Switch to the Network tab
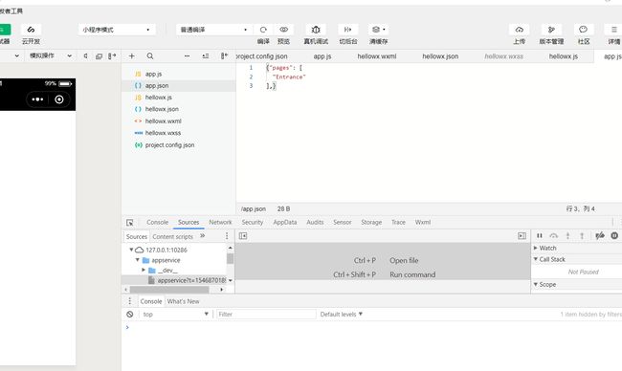 220,223
